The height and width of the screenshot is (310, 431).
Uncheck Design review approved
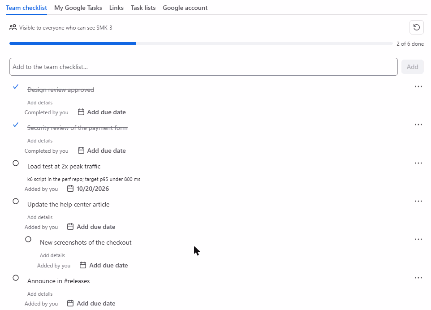tap(16, 86)
